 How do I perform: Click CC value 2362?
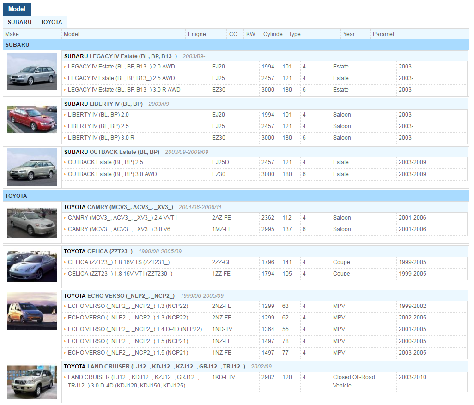coord(268,218)
